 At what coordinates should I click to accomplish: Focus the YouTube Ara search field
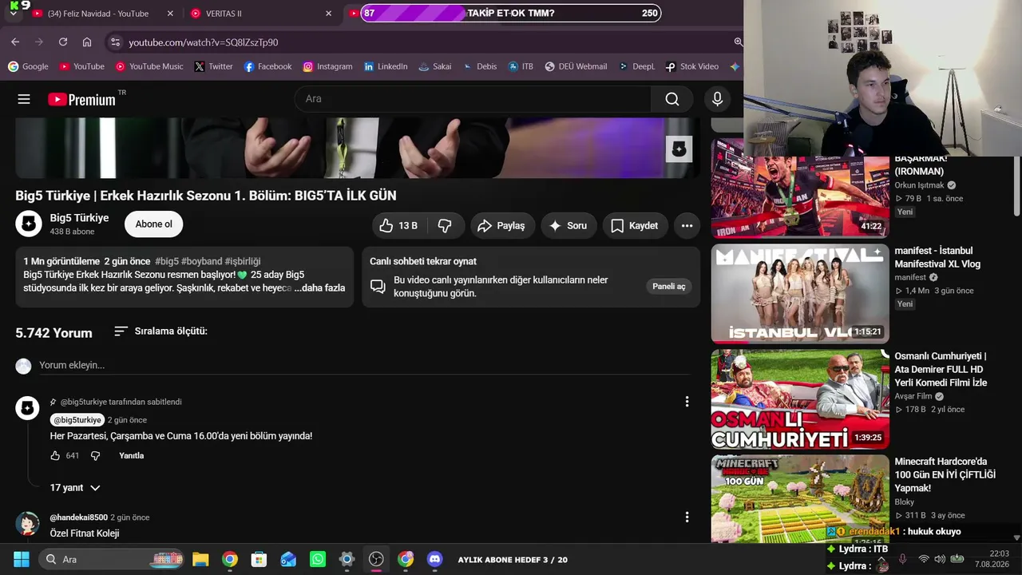pyautogui.click(x=473, y=99)
